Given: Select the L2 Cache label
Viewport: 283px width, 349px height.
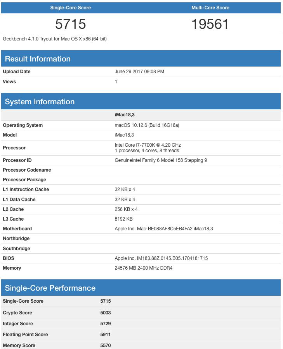Looking at the screenshot, I should point(13,209).
